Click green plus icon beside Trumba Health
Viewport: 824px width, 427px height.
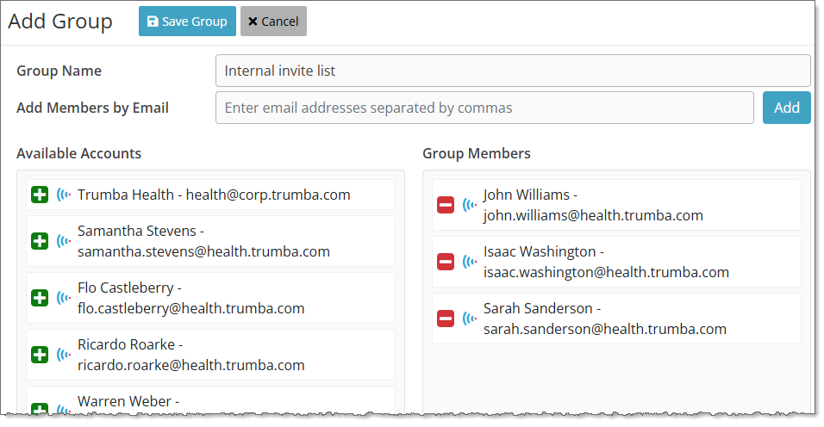pyautogui.click(x=40, y=195)
